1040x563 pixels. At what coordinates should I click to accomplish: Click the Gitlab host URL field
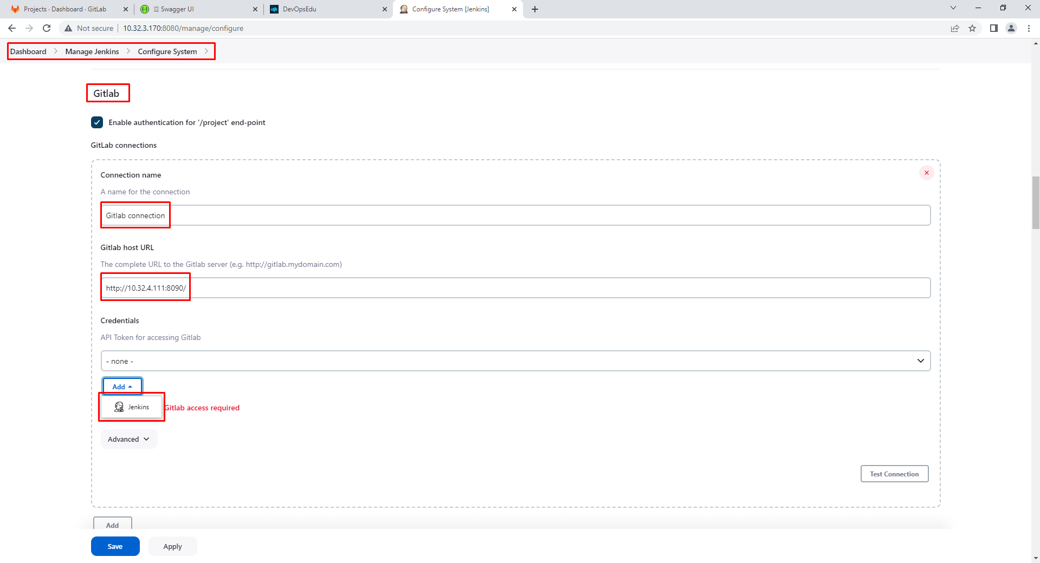[515, 288]
